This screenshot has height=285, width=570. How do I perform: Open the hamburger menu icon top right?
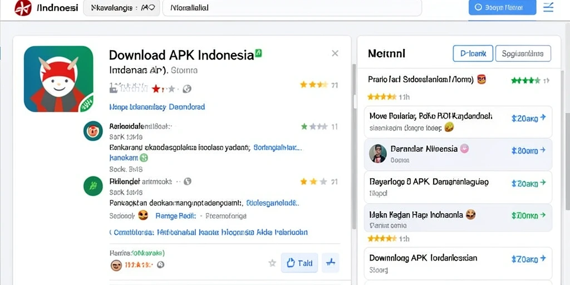coord(548,7)
